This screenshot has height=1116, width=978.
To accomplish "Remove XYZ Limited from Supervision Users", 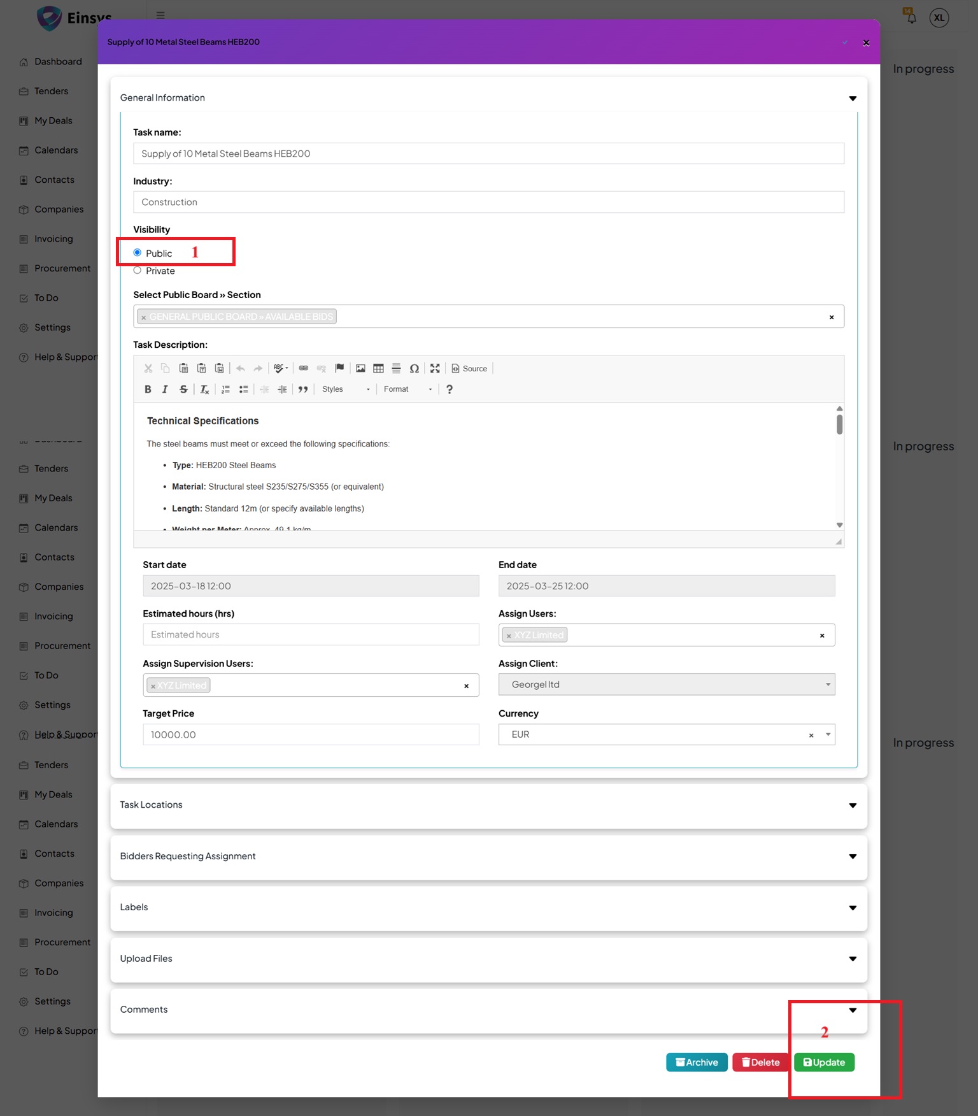I will coord(153,686).
